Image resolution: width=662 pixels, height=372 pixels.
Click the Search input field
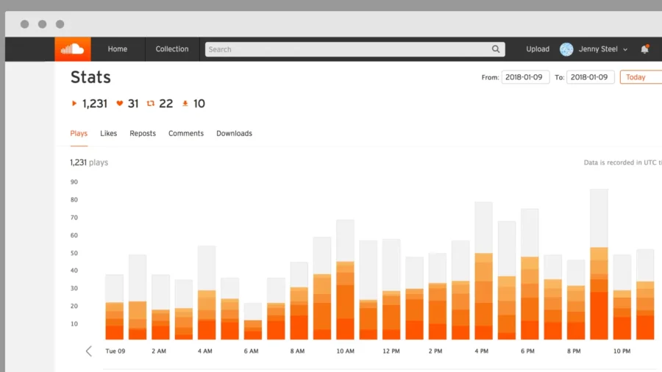pos(346,49)
